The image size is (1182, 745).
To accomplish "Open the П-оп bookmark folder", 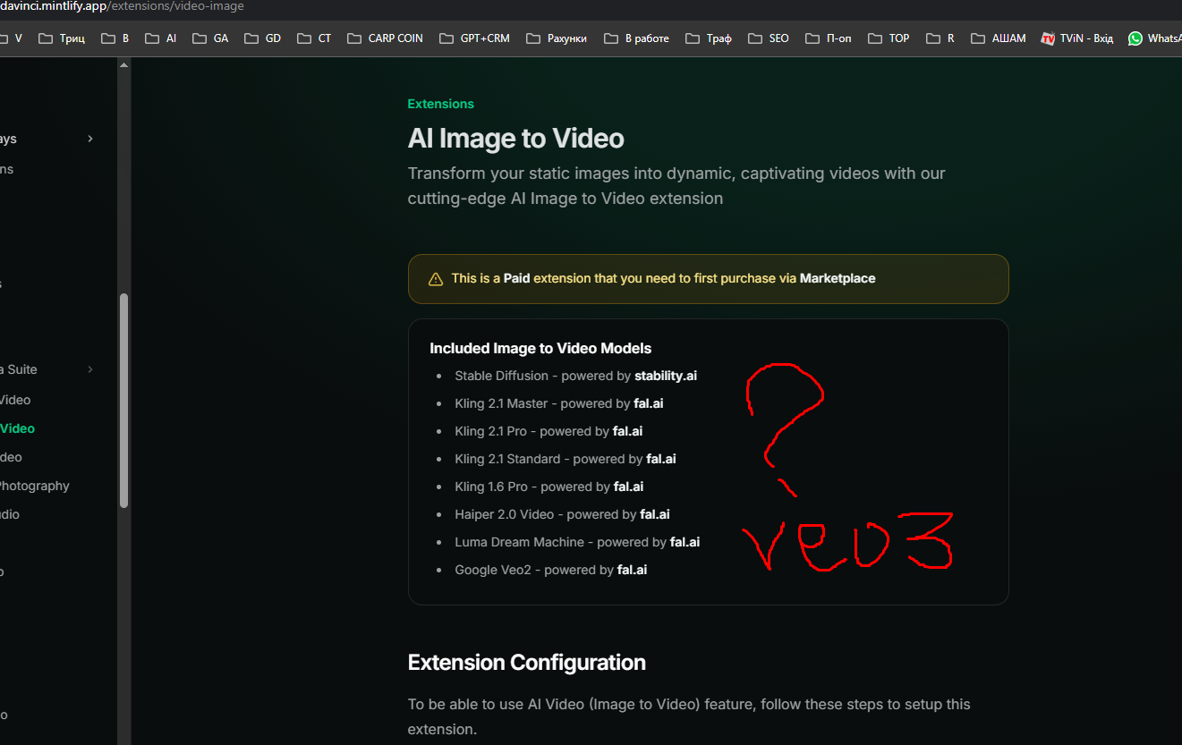I will tap(829, 38).
